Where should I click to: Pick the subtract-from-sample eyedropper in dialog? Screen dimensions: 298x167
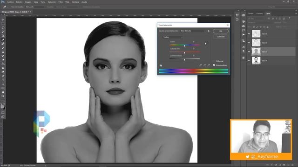[209, 65]
